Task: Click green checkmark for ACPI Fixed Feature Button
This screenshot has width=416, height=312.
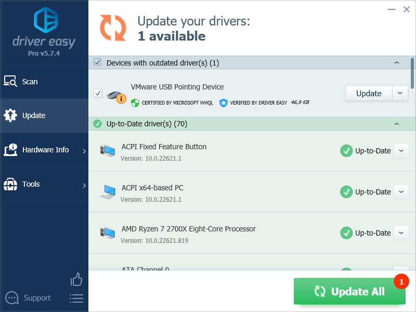Action: click(346, 151)
